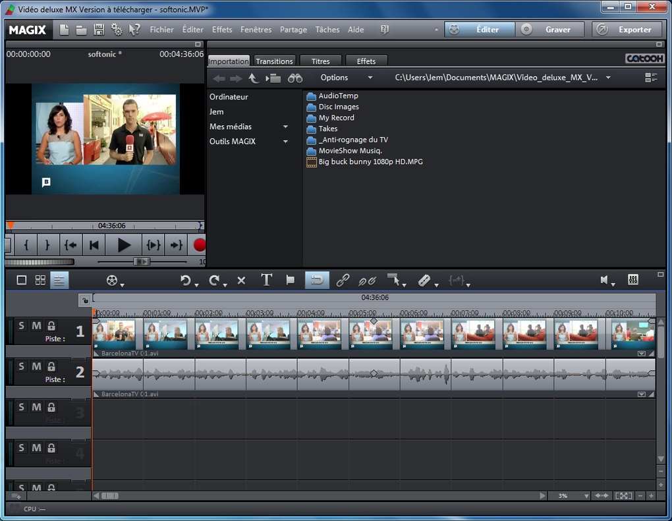Activate context help cursor icon
Viewport: 672px width, 521px height.
[134, 30]
